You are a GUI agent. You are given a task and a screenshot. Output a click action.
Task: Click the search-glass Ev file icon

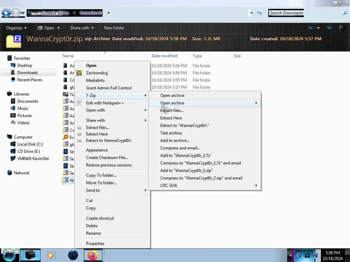click(66, 137)
